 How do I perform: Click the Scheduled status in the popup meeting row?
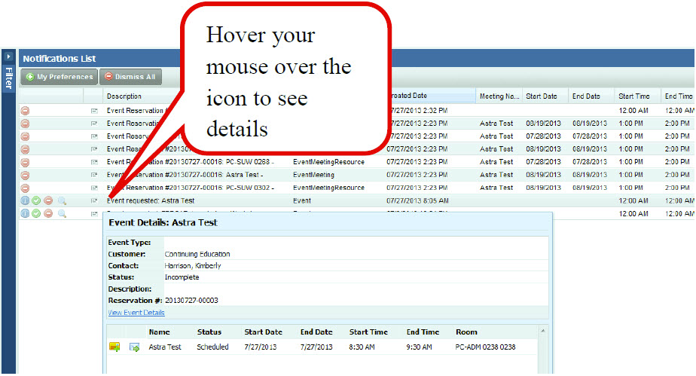pyautogui.click(x=212, y=347)
